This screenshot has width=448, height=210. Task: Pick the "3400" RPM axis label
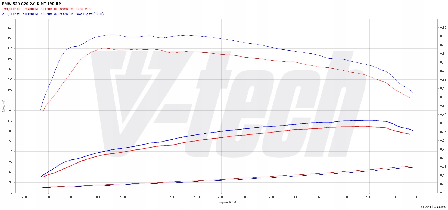pyautogui.click(x=295, y=197)
